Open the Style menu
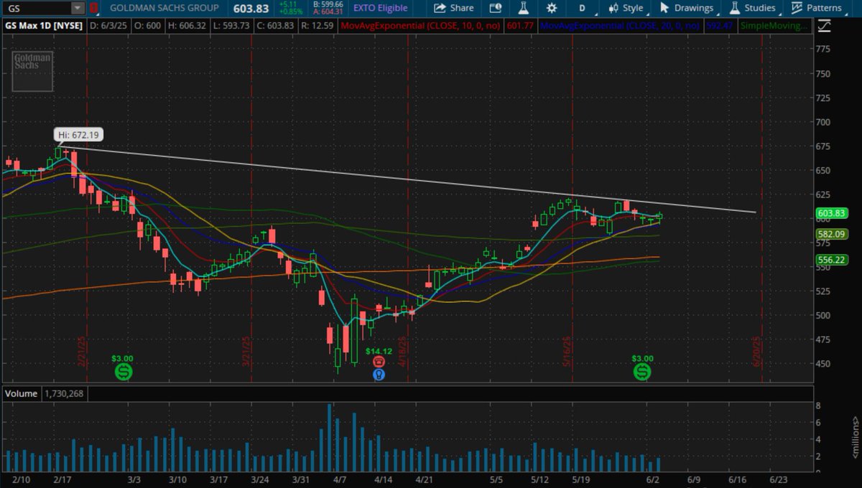The image size is (862, 488). point(626,8)
